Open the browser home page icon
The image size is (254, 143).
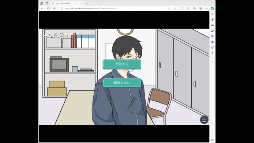pos(54,8)
